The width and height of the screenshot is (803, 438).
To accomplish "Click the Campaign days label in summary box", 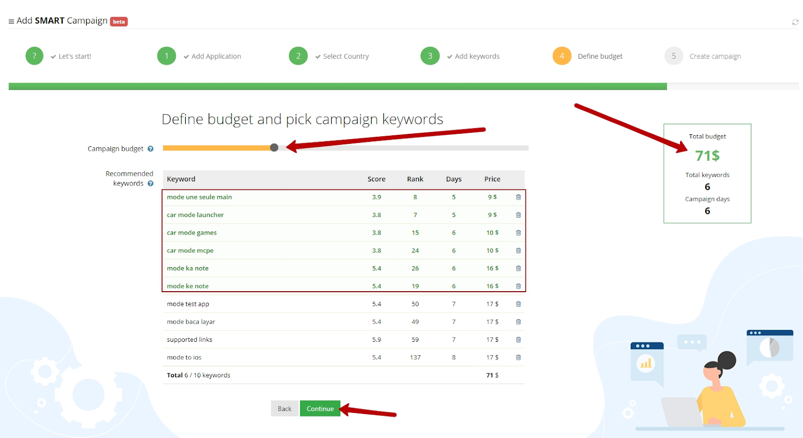I will (707, 199).
